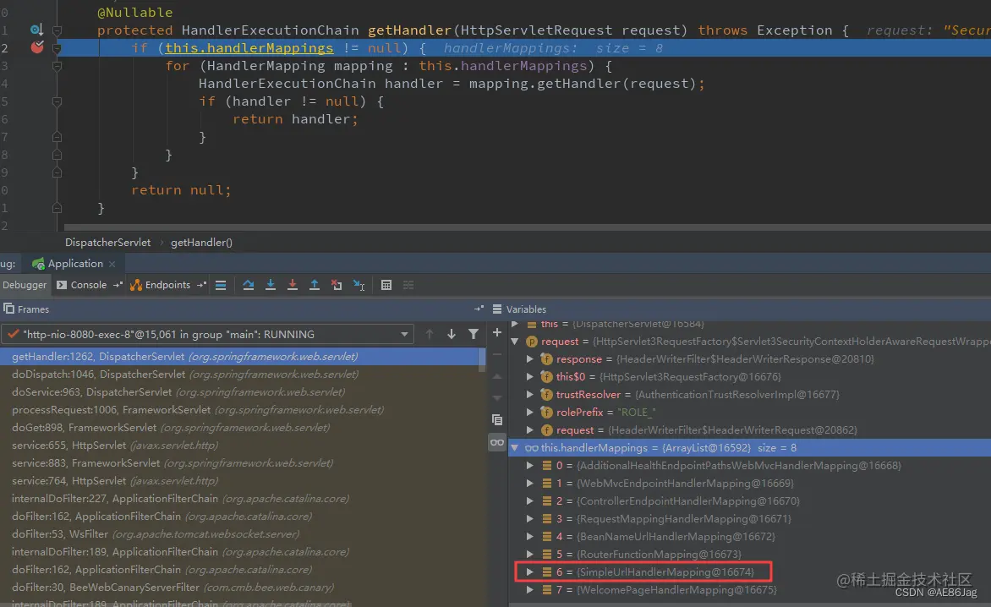Click the red Force Step Into icon
The height and width of the screenshot is (607, 991).
tap(292, 285)
